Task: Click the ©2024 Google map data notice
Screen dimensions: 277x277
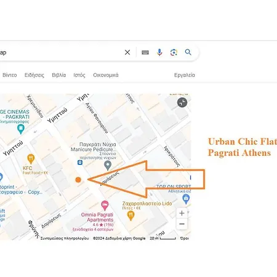Action: click(x=119, y=238)
